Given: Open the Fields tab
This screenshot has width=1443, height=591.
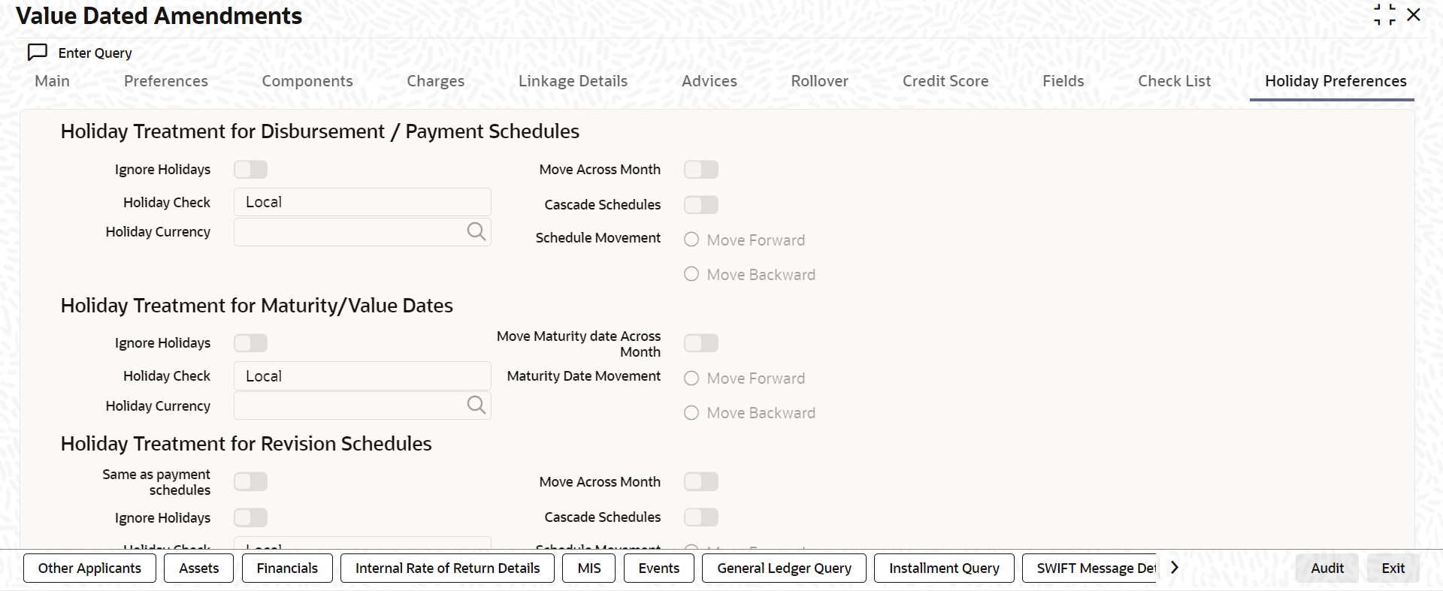Looking at the screenshot, I should [x=1063, y=81].
